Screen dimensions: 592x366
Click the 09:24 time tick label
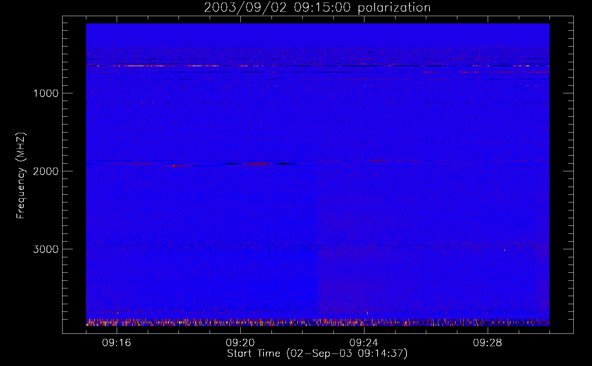pyautogui.click(x=364, y=343)
